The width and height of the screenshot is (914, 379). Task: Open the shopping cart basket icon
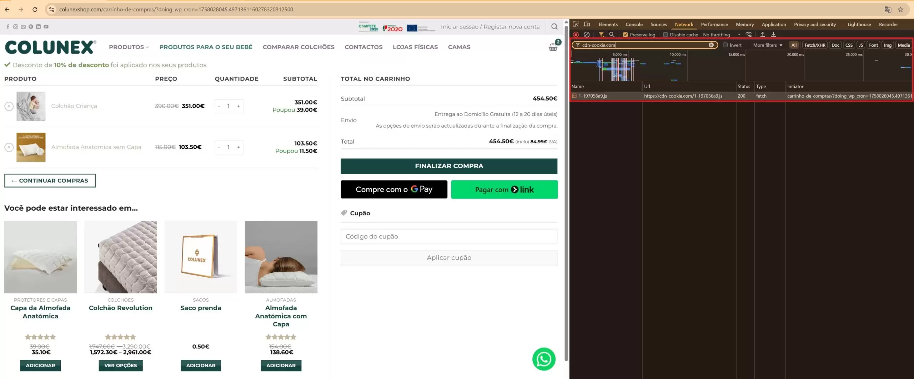click(553, 47)
